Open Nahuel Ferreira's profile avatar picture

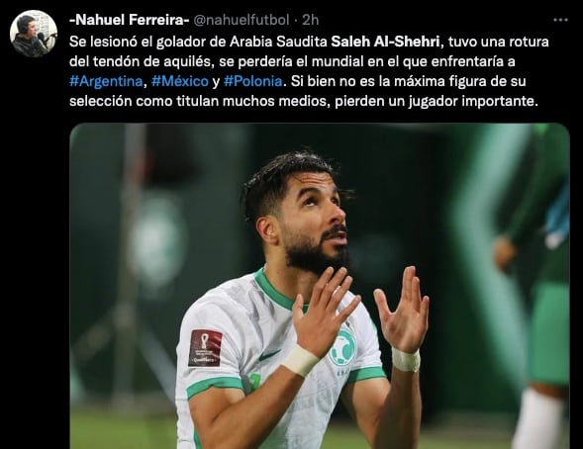coord(34,34)
